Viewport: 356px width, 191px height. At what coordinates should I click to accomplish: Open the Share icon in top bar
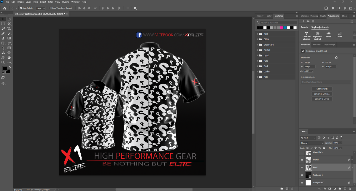click(326, 8)
